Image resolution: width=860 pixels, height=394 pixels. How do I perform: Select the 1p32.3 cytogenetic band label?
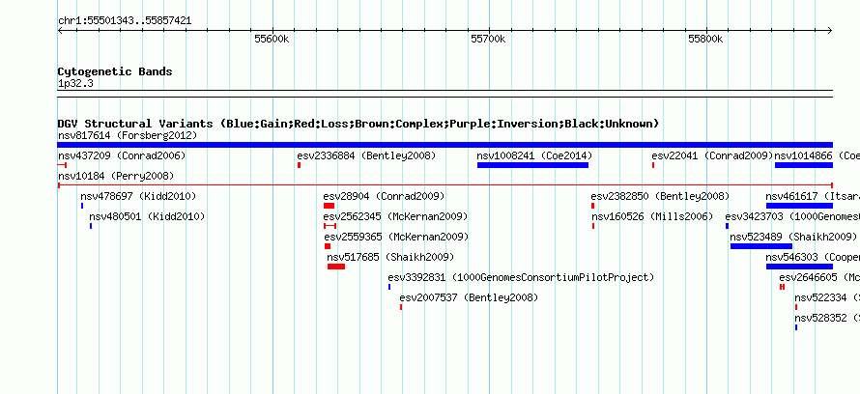[75, 84]
